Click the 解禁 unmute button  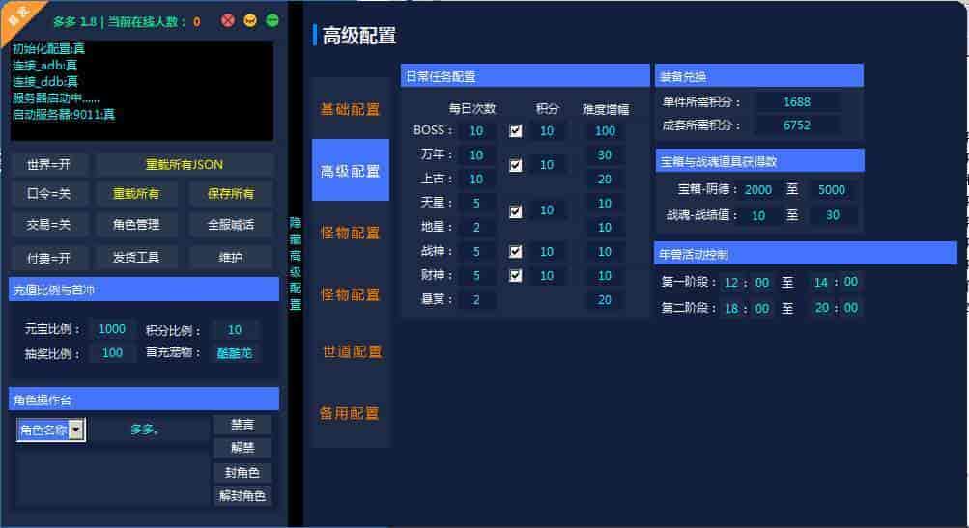click(x=242, y=448)
